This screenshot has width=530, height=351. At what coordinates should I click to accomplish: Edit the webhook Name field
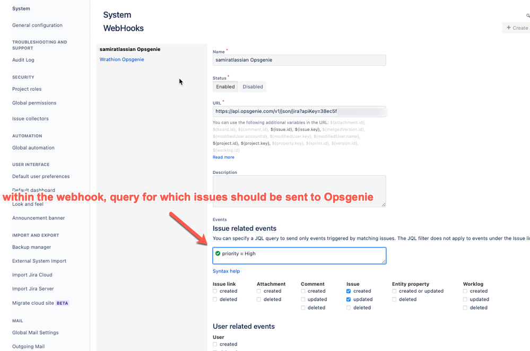[x=299, y=60]
